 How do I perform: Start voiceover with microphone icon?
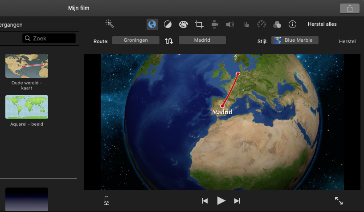106,200
